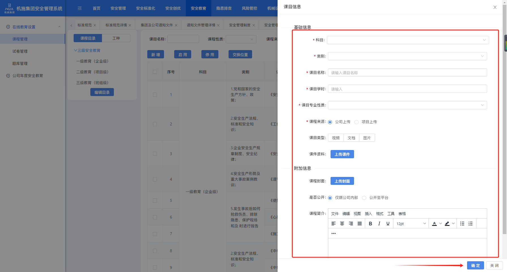The width and height of the screenshot is (507, 272).
Task: Center-align text in the course intro editor
Action: 342,224
